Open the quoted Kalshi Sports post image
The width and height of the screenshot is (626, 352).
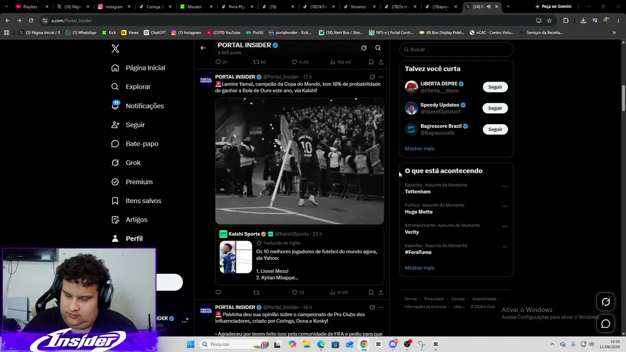(x=236, y=257)
